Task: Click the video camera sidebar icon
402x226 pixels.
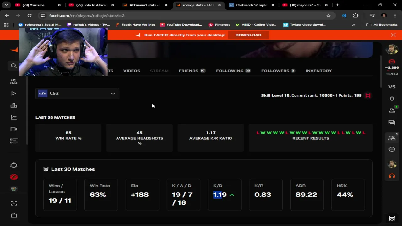Action: tap(14, 129)
